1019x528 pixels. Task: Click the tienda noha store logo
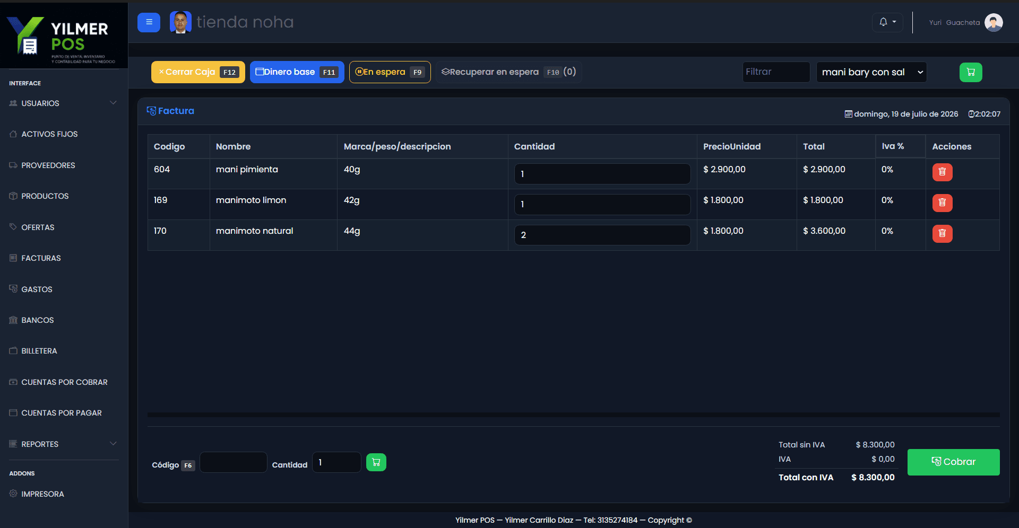point(180,22)
